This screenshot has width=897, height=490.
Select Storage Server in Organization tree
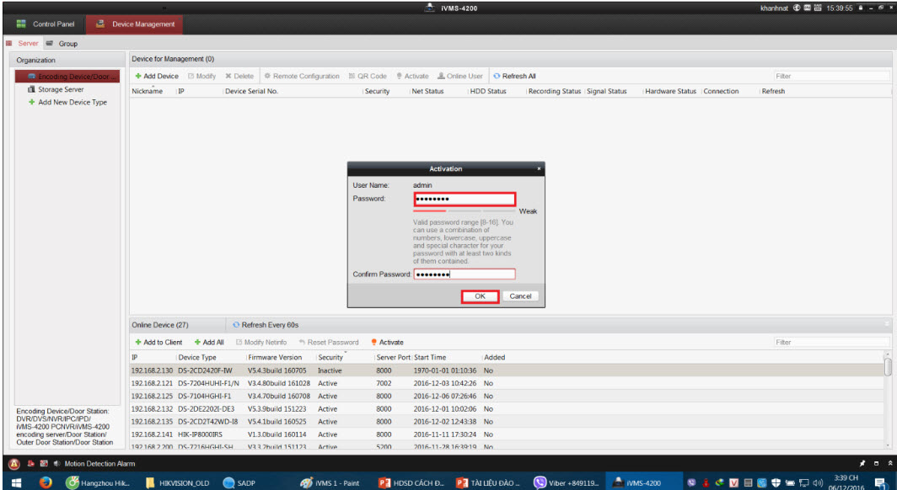(x=60, y=89)
